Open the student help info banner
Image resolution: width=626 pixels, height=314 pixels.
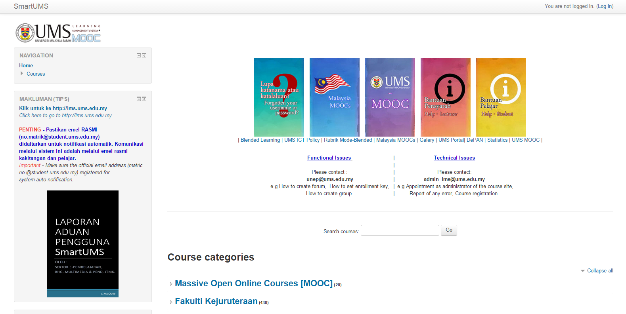tap(501, 97)
